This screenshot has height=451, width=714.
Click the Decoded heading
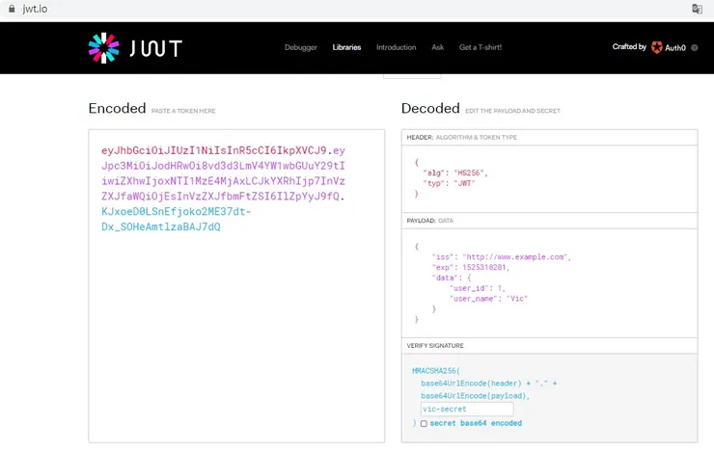tap(430, 109)
